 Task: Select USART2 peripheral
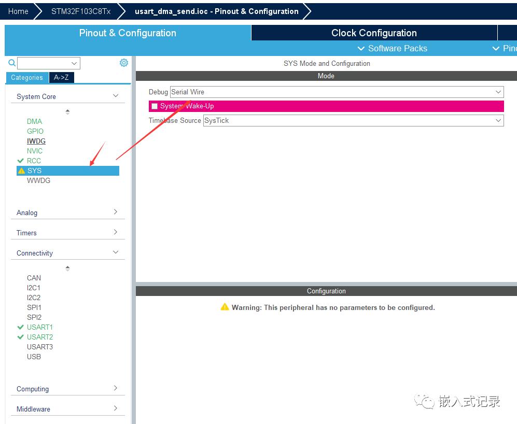[39, 337]
